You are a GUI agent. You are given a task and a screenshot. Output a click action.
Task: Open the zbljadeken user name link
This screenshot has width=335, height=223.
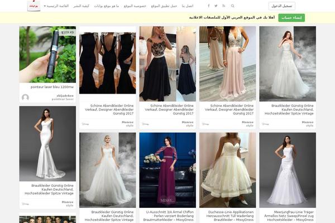click(x=65, y=95)
